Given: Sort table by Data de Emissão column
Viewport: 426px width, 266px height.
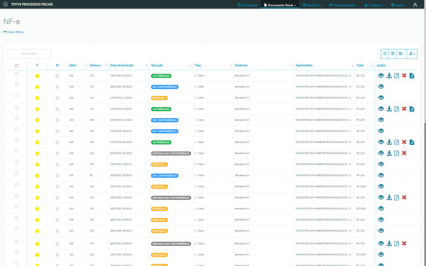Looking at the screenshot, I should point(122,65).
